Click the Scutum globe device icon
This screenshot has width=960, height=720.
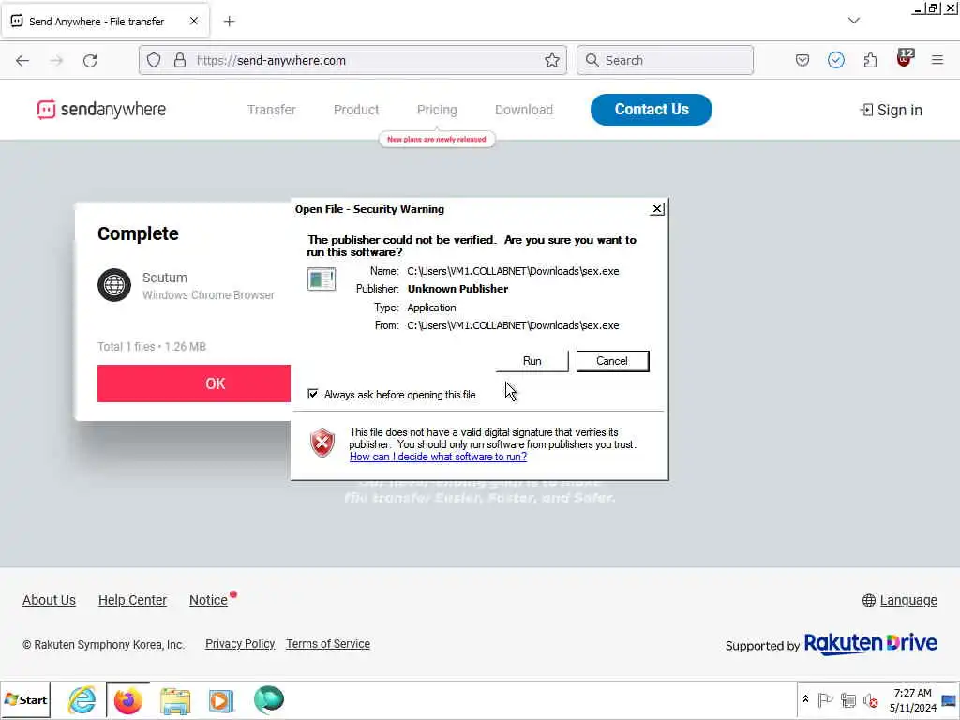114,285
